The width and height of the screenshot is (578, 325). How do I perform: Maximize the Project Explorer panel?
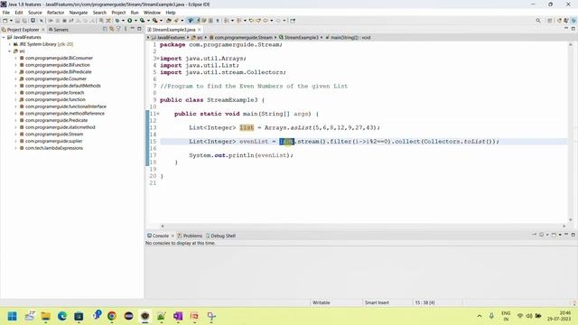pos(139,29)
